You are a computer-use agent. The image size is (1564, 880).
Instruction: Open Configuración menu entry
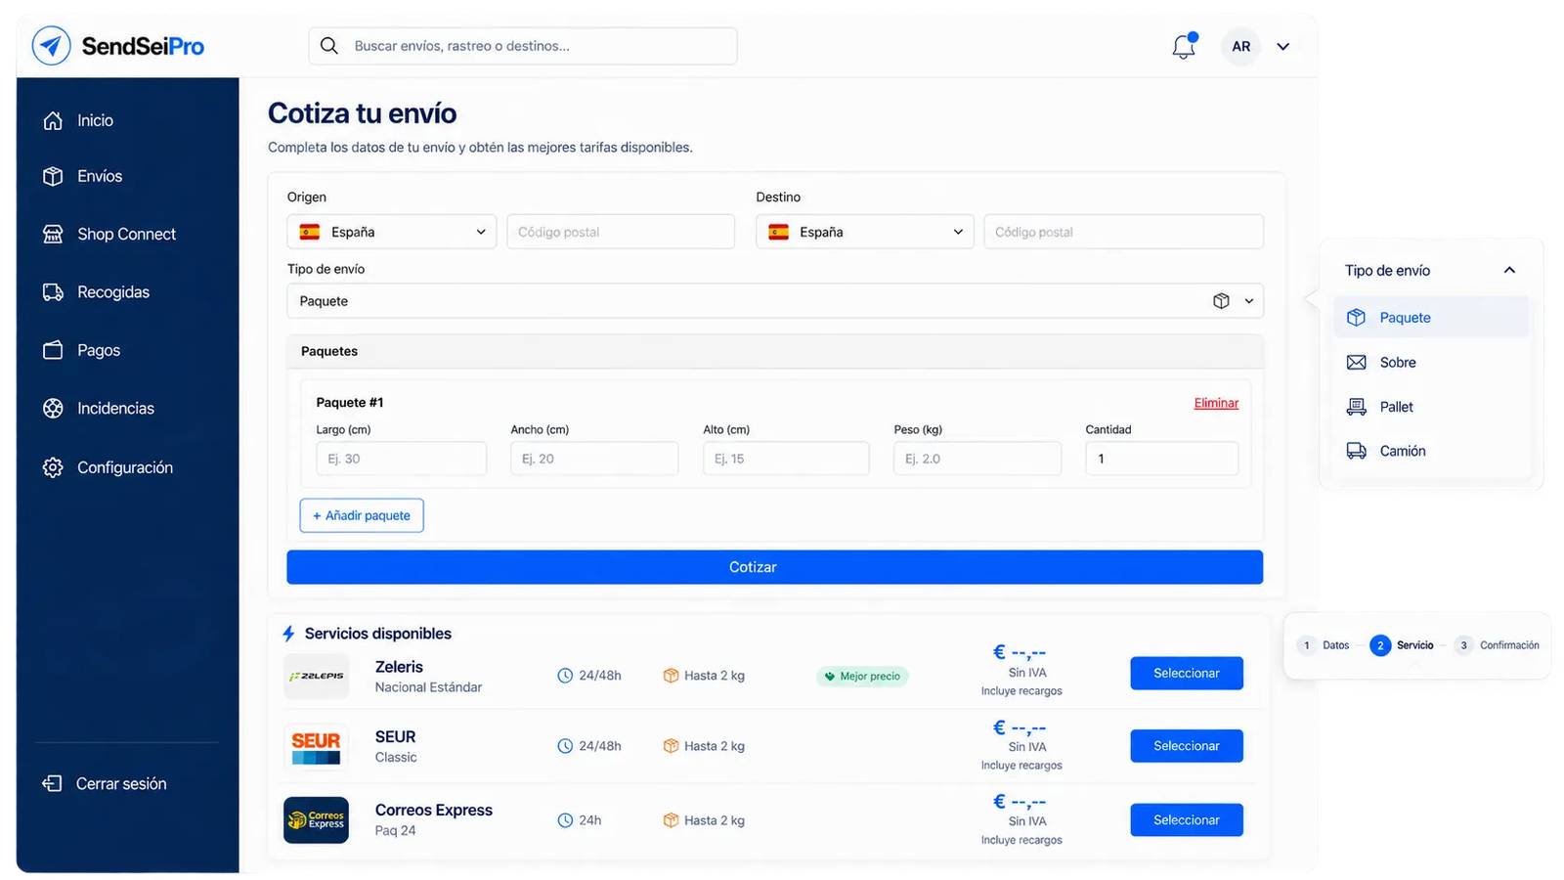127,467
